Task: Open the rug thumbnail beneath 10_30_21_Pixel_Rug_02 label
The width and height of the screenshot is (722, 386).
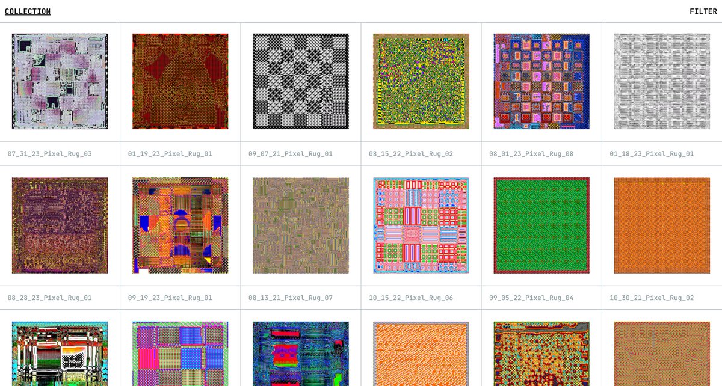Action: coord(662,354)
